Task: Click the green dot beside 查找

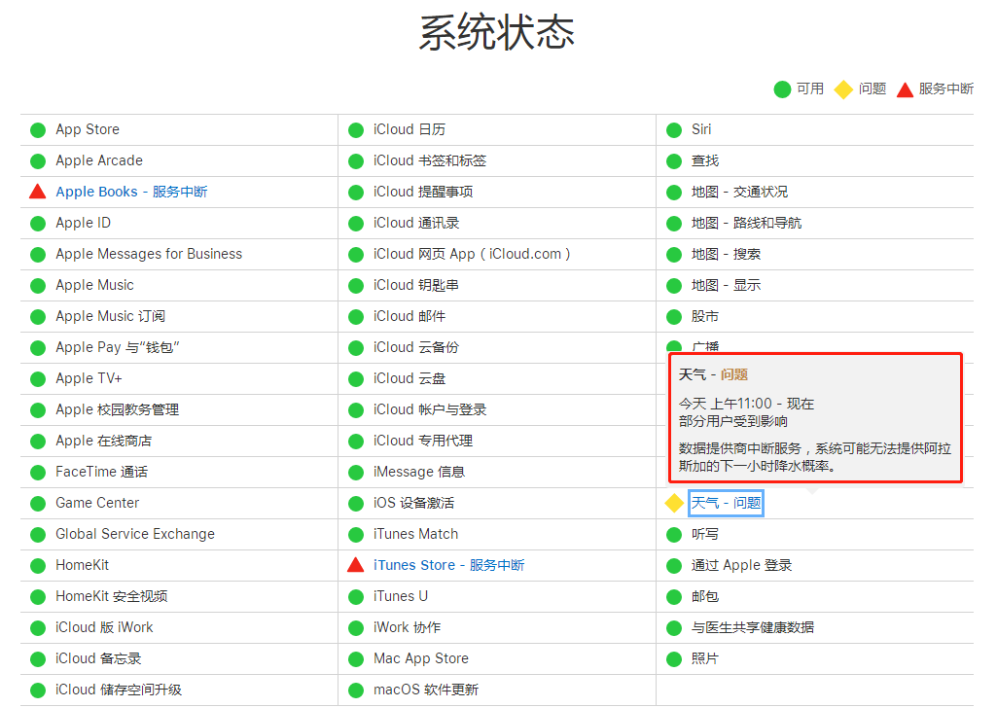Action: (x=674, y=160)
